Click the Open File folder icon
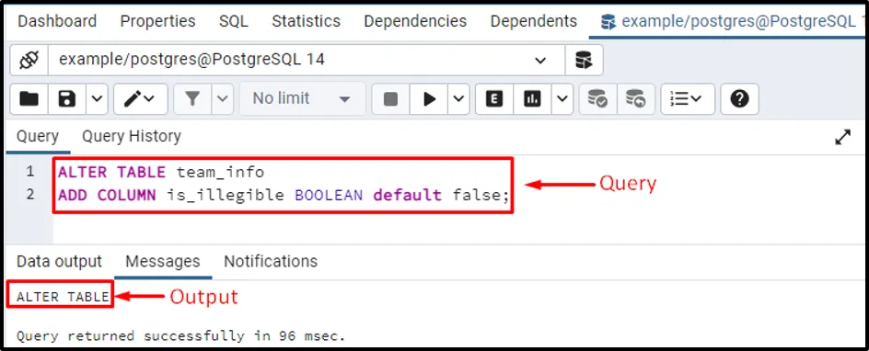Image resolution: width=869 pixels, height=351 pixels. pos(29,99)
